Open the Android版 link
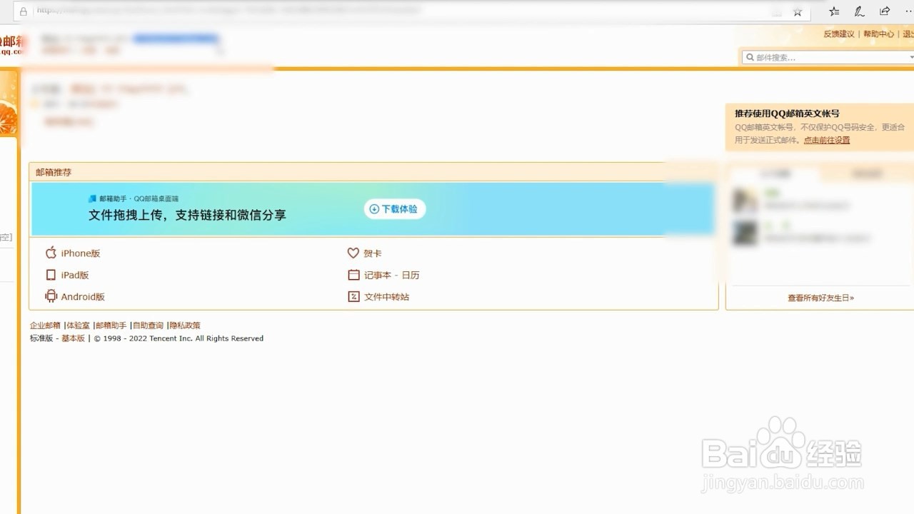This screenshot has height=514, width=914. click(83, 297)
